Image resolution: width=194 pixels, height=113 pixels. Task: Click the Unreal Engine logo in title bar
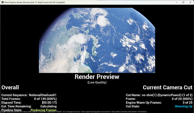3,2
